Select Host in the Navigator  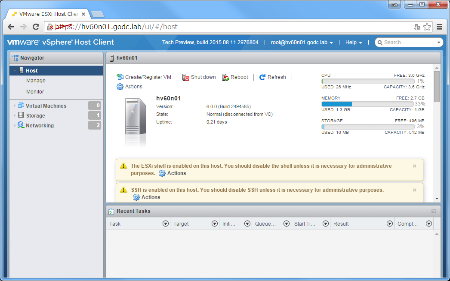pos(56,70)
